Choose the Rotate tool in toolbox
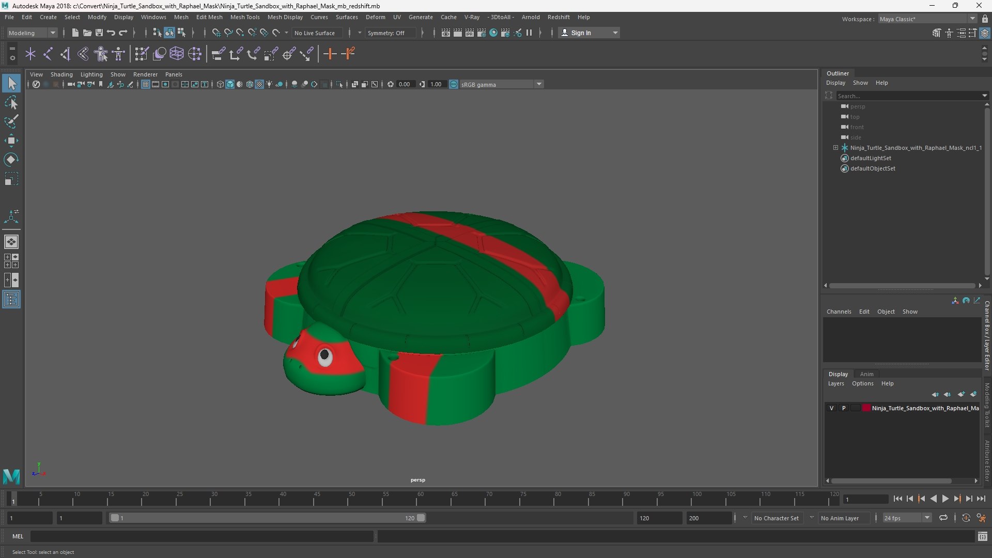Image resolution: width=992 pixels, height=558 pixels. pyautogui.click(x=11, y=160)
